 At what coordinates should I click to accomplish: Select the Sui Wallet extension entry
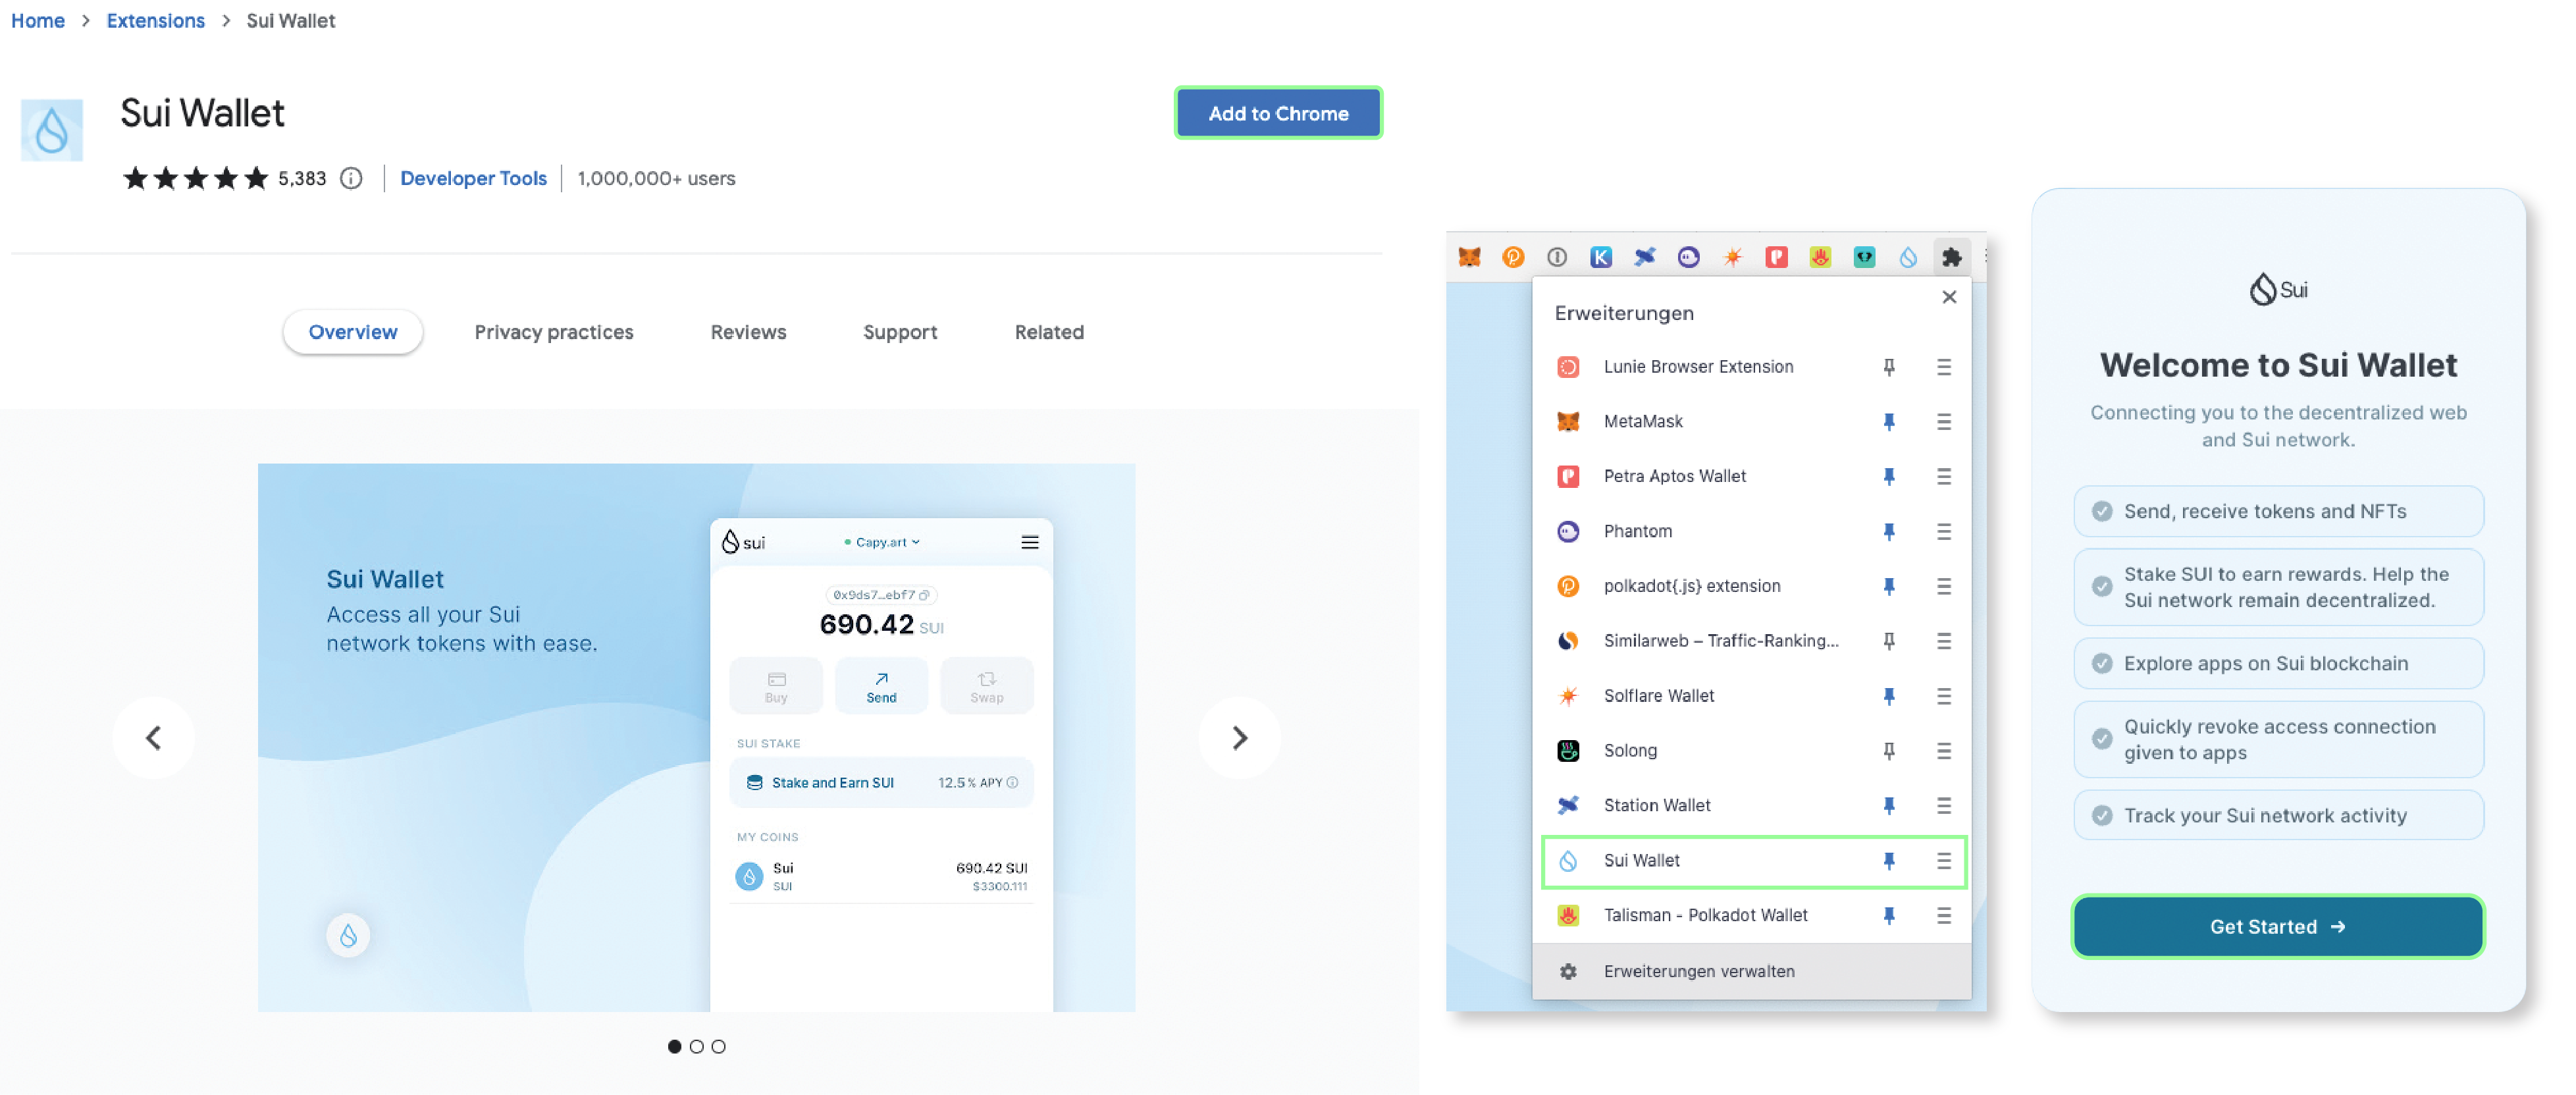(x=1753, y=861)
